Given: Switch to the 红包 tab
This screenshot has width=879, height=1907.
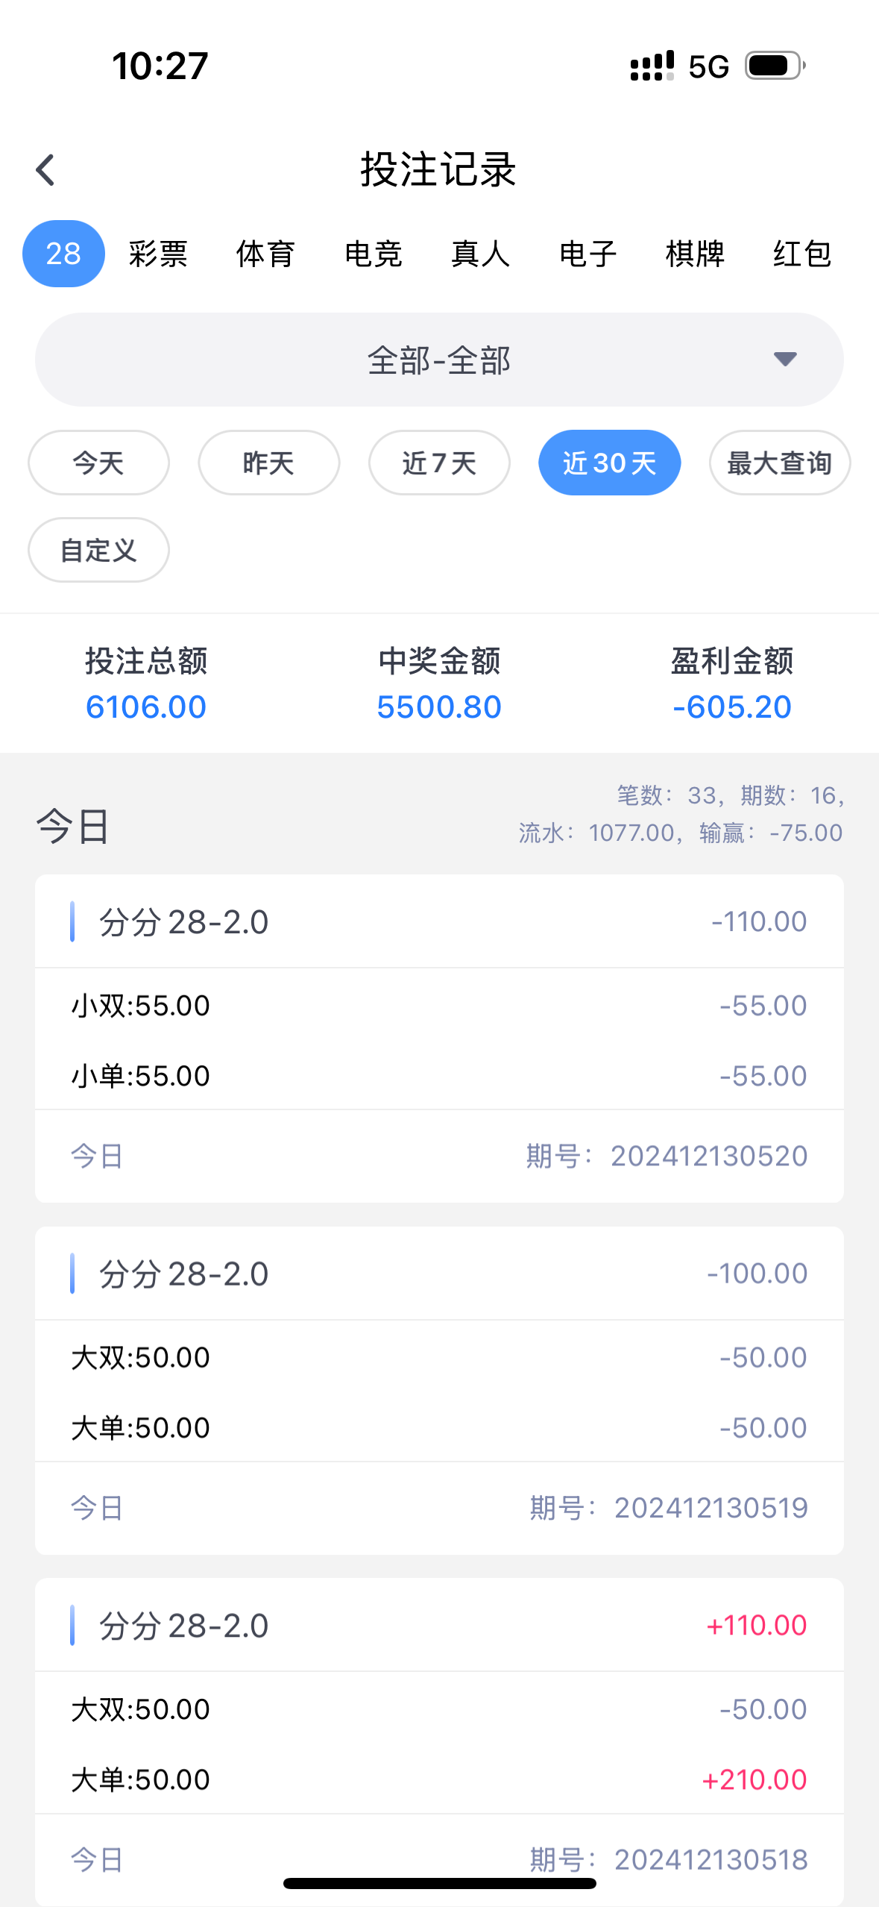Looking at the screenshot, I should click(x=802, y=254).
